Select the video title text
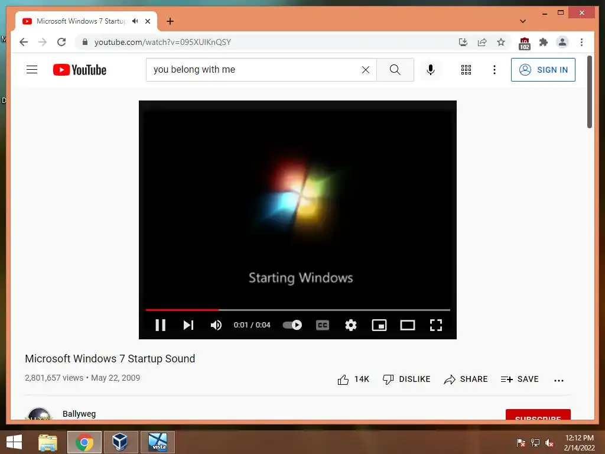Screen dimensions: 605x454 pos(110,359)
